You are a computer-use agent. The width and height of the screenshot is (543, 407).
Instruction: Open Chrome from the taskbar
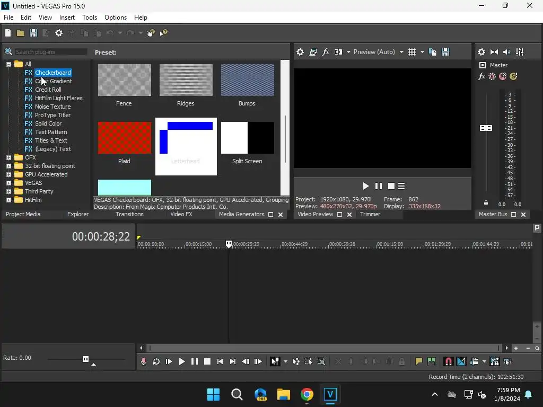pos(307,394)
